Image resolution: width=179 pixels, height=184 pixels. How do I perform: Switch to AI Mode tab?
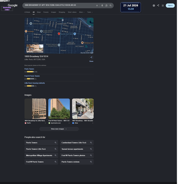coord(27,12)
